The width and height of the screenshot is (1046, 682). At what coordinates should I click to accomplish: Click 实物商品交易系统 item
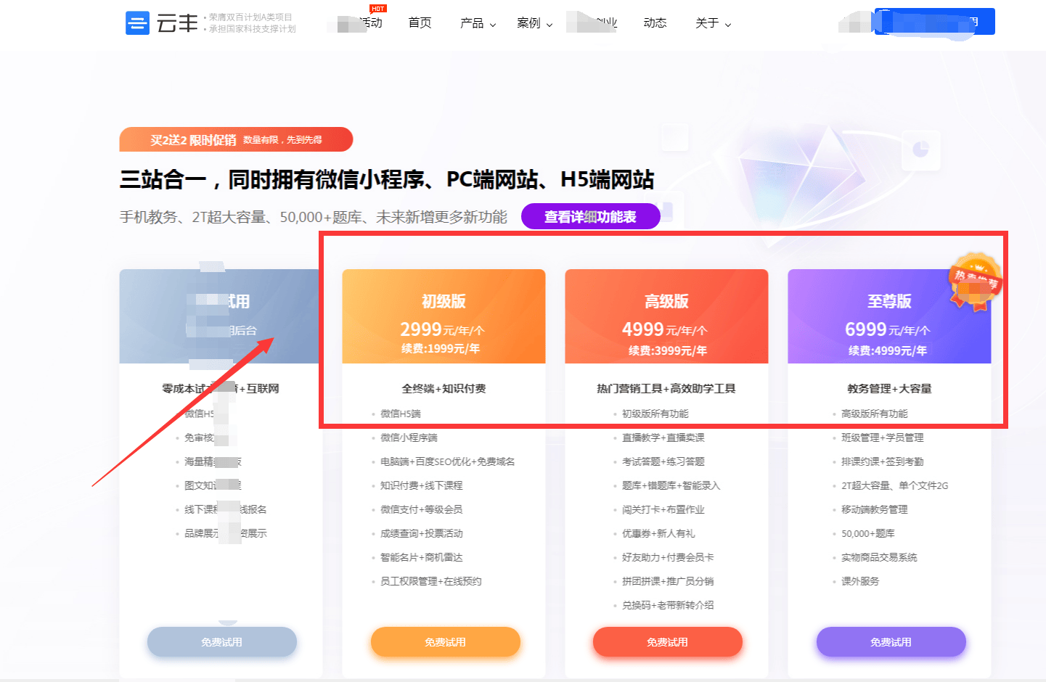click(x=879, y=557)
